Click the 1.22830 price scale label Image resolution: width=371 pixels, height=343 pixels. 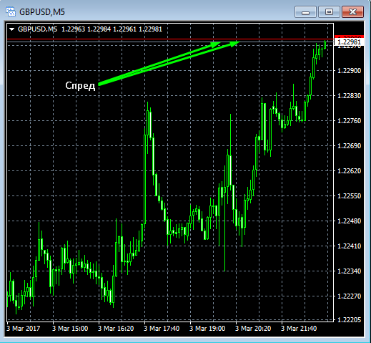tap(349, 96)
